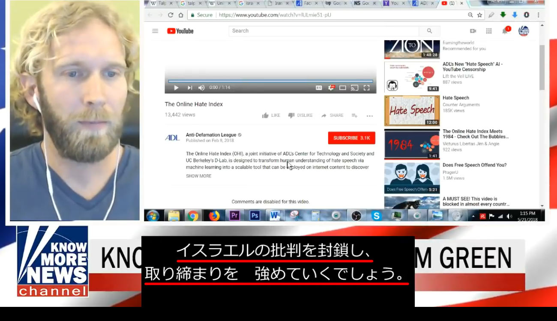
Task: Open the ZION thumbnail video
Action: tap(412, 49)
